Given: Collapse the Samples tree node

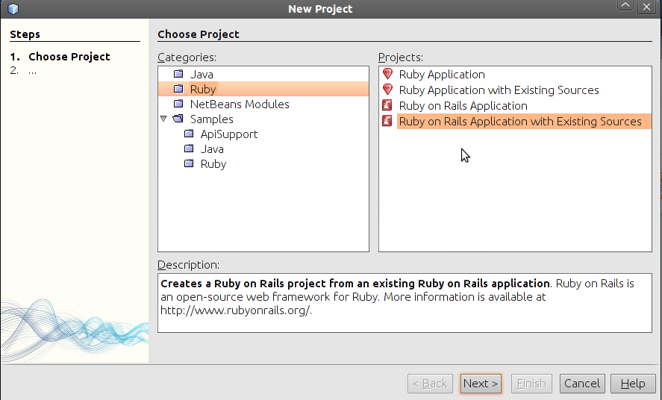Looking at the screenshot, I should pos(163,119).
